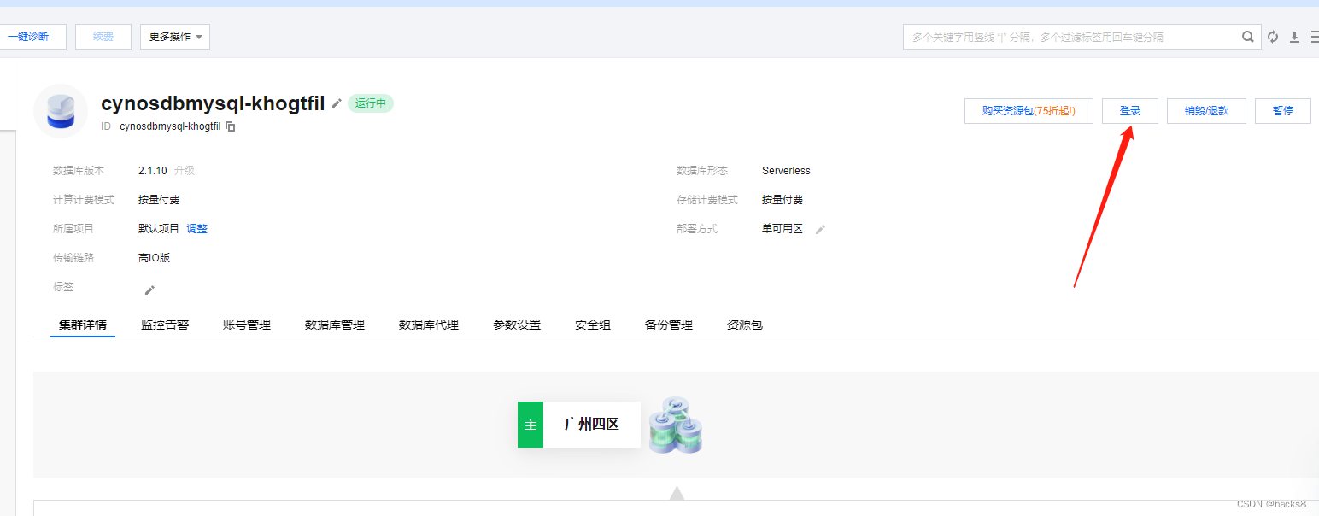Click the version value 2.1.10

point(153,171)
